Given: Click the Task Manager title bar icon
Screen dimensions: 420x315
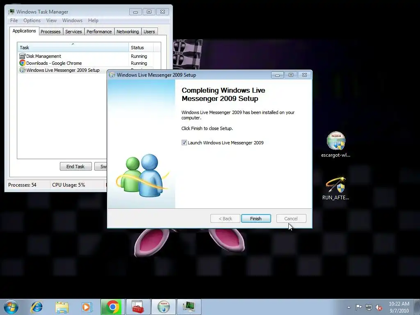Looking at the screenshot, I should [x=11, y=11].
